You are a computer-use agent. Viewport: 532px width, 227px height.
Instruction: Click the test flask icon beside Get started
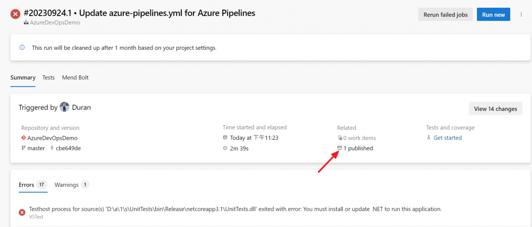click(x=429, y=138)
